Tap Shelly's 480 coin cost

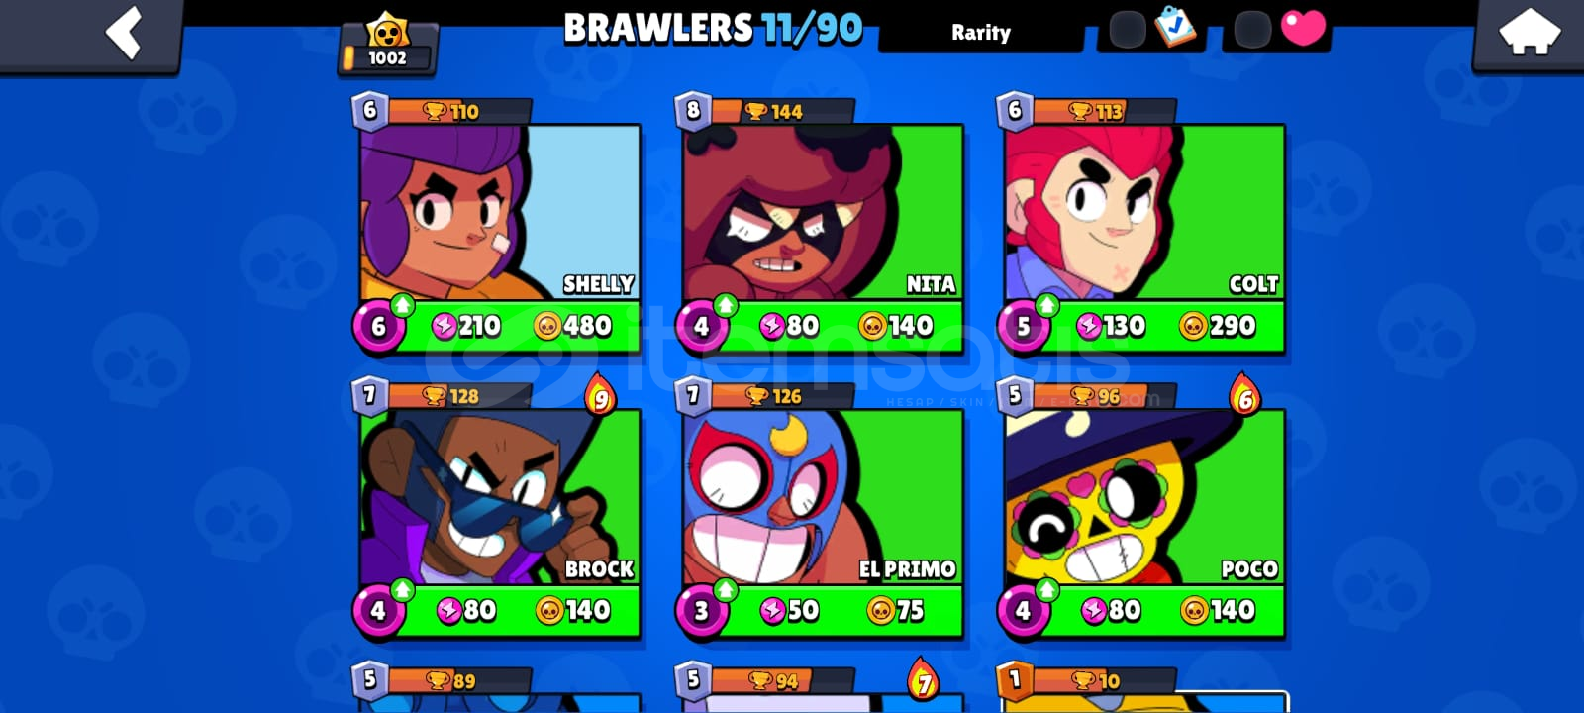[x=572, y=326]
